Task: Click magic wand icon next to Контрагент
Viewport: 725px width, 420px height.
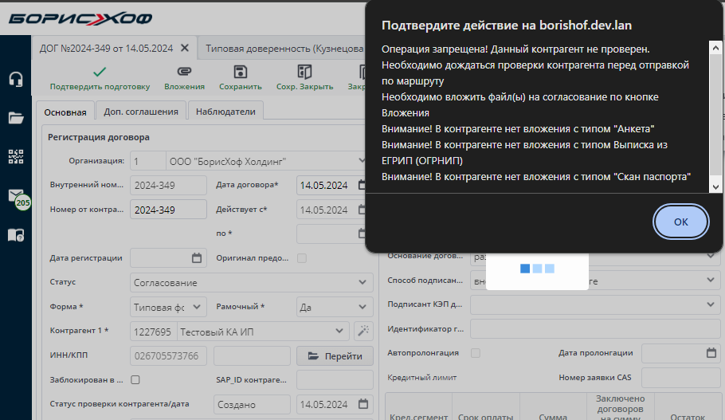Action: coord(362,331)
